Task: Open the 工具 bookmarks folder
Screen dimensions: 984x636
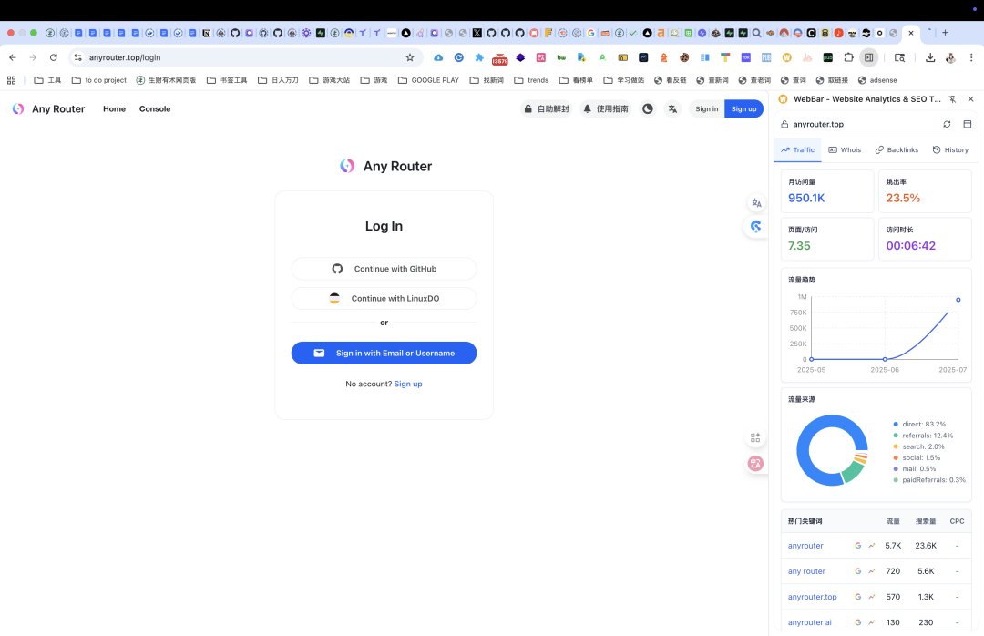Action: [47, 80]
